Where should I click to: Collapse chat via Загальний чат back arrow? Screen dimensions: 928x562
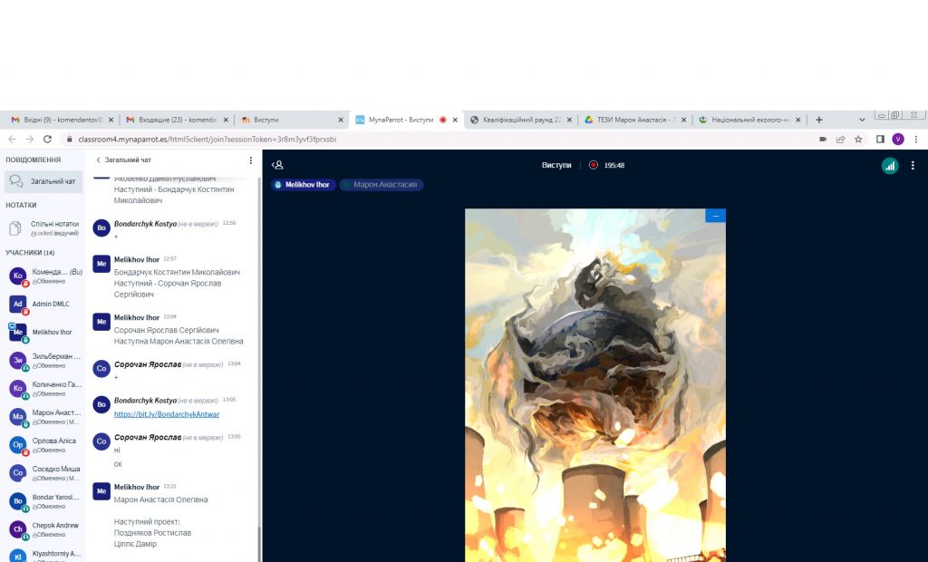98,160
